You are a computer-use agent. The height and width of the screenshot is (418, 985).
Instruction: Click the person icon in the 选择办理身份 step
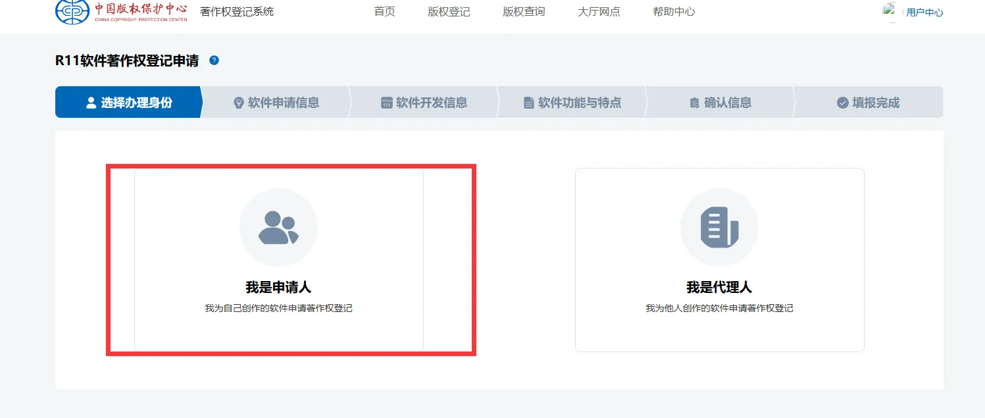point(90,102)
